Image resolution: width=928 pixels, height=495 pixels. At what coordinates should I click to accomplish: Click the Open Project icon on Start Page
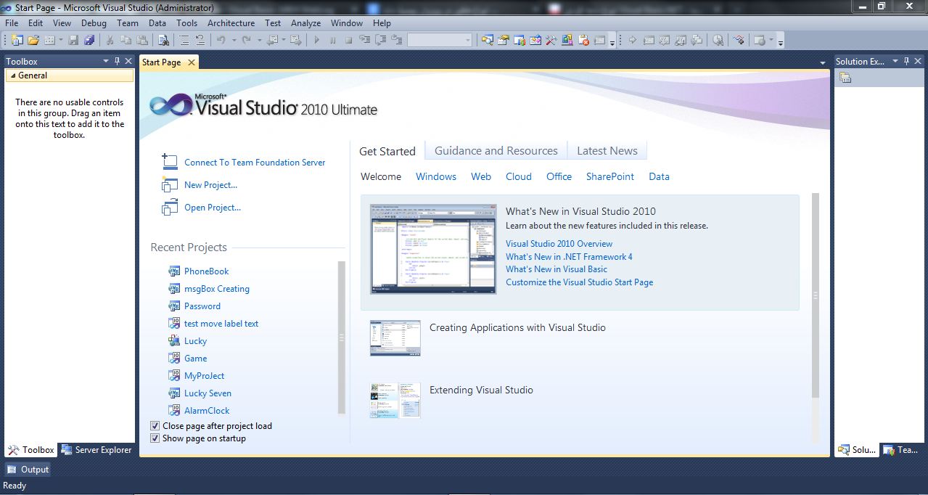pyautogui.click(x=170, y=207)
